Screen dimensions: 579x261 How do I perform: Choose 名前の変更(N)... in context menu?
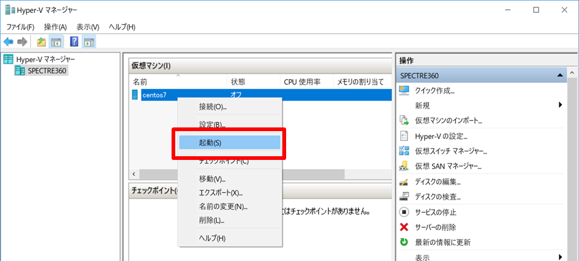tap(230, 206)
